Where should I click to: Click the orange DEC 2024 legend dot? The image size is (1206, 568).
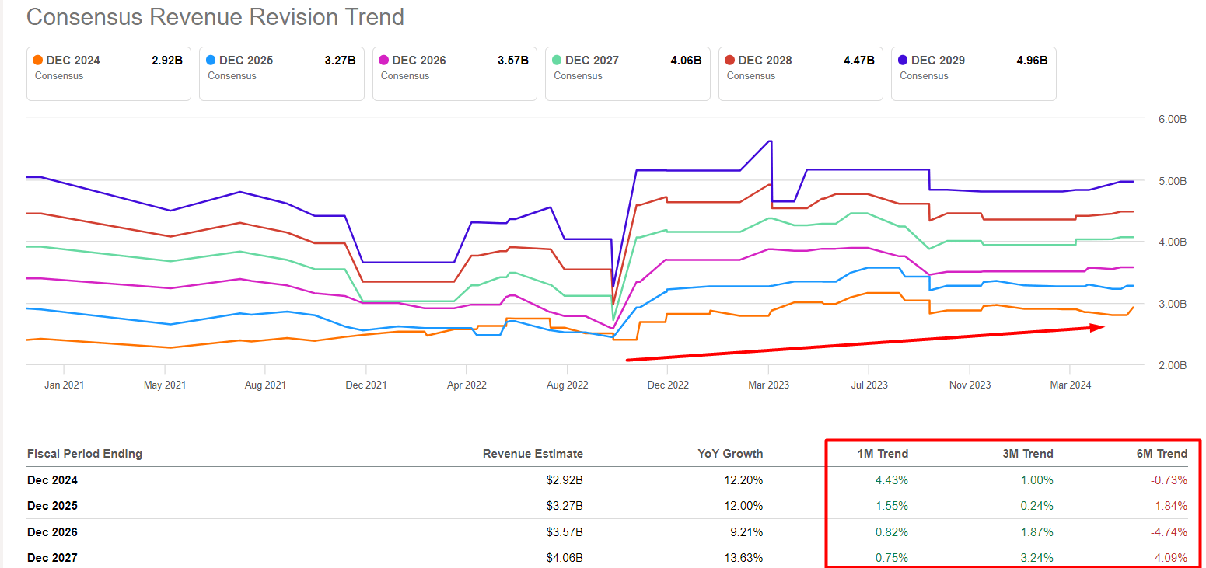(37, 60)
